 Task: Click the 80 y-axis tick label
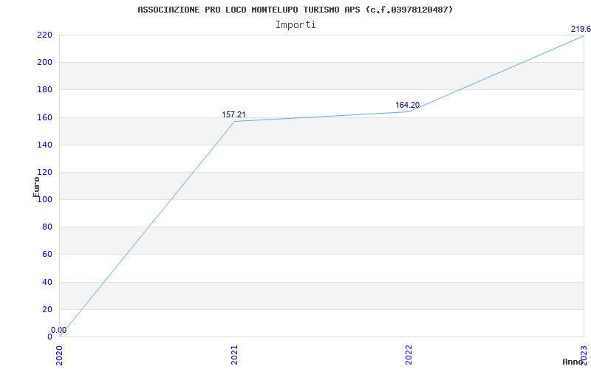pyautogui.click(x=47, y=227)
